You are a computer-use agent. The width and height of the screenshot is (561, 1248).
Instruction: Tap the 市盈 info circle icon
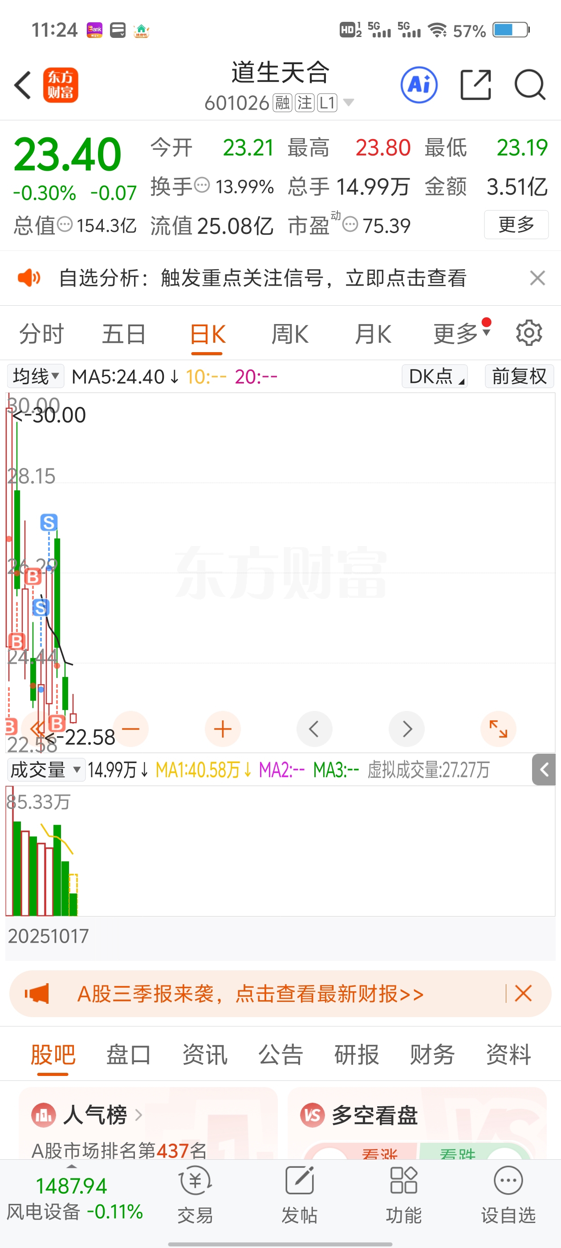coord(350,224)
